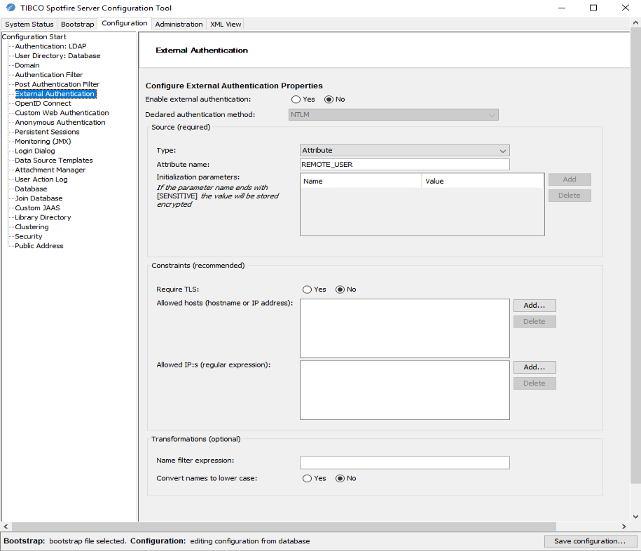The height and width of the screenshot is (551, 641).
Task: Select No for Require TLS
Action: pos(340,290)
